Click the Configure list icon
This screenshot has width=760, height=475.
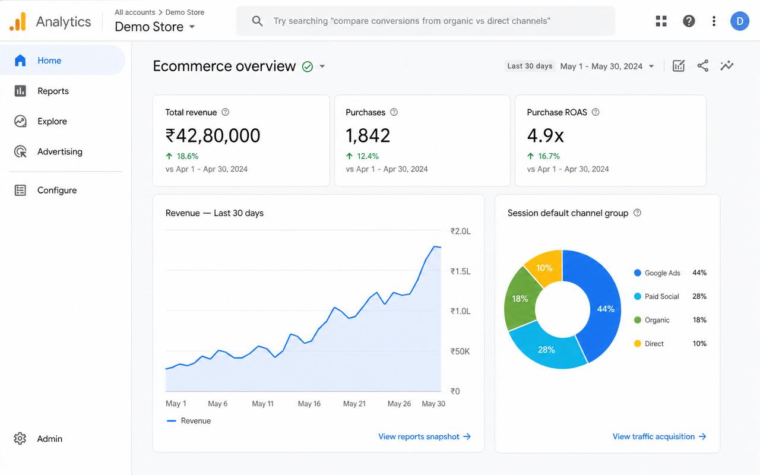point(20,190)
